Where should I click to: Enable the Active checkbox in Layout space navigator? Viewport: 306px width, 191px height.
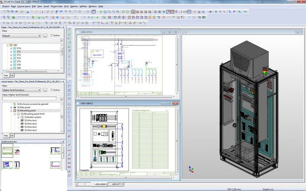(x=52, y=90)
